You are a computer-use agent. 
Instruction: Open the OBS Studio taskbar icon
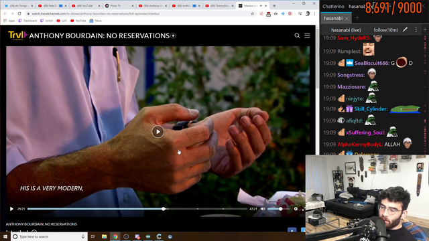126,236
